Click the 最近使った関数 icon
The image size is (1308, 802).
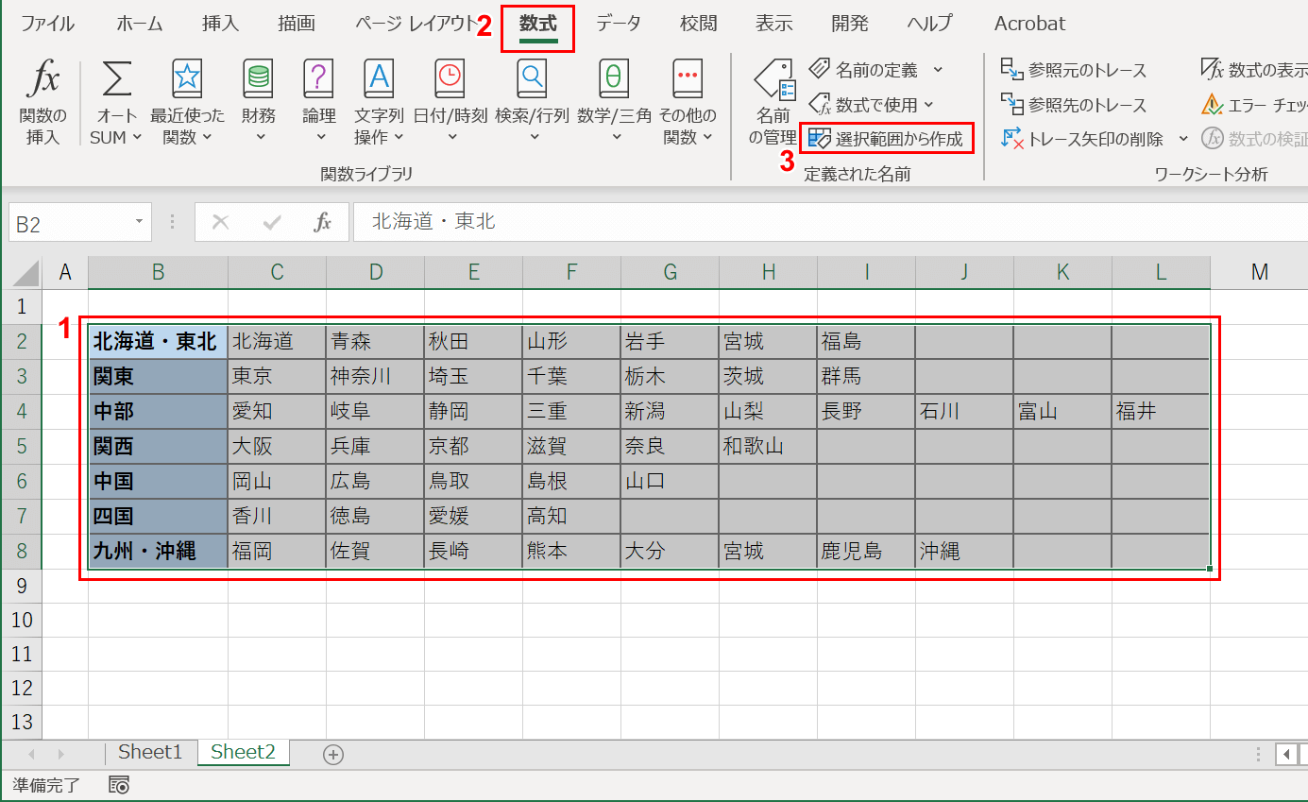pyautogui.click(x=187, y=99)
